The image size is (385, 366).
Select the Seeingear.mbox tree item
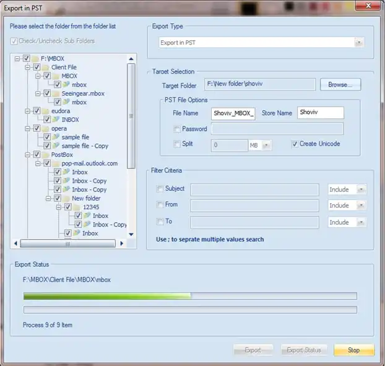(83, 94)
